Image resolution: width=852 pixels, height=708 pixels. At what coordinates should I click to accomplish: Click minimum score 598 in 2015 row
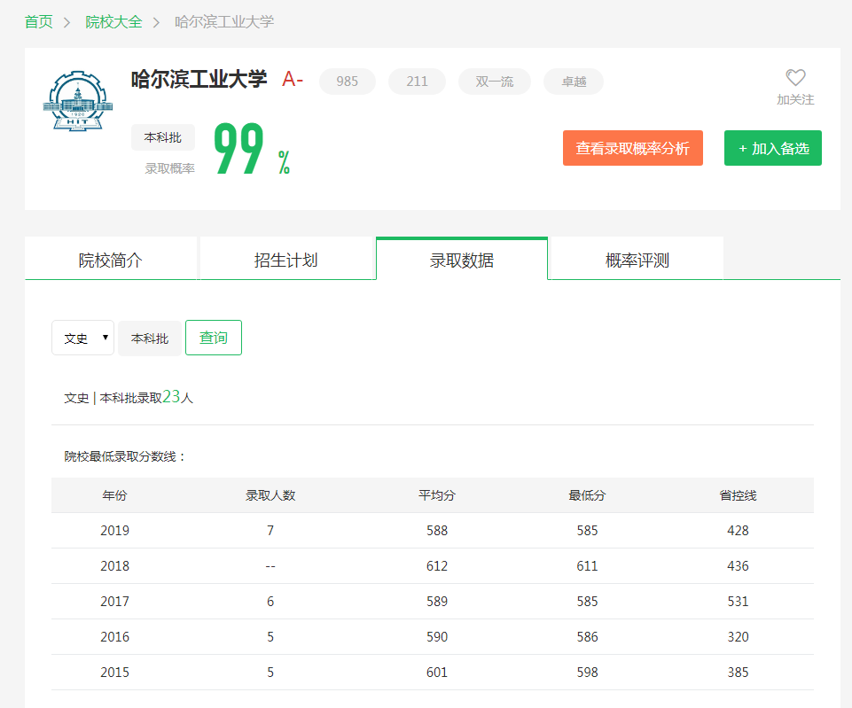[x=587, y=673]
